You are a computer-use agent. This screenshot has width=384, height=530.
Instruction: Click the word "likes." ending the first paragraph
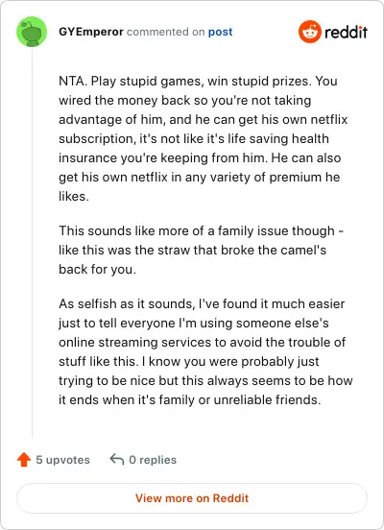click(x=74, y=197)
